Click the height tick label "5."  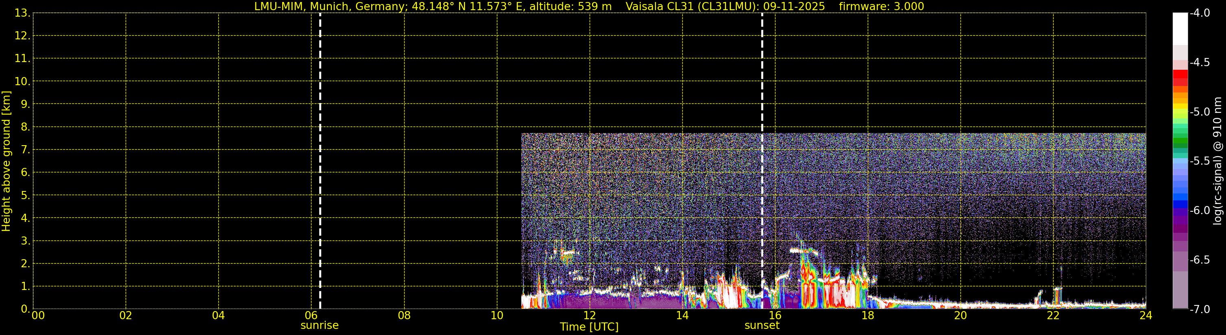pyautogui.click(x=25, y=195)
